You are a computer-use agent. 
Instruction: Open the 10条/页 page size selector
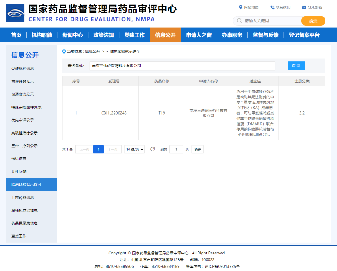[134, 149]
